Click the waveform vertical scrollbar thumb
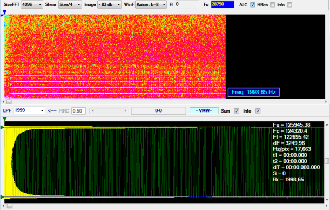 tap(327, 161)
